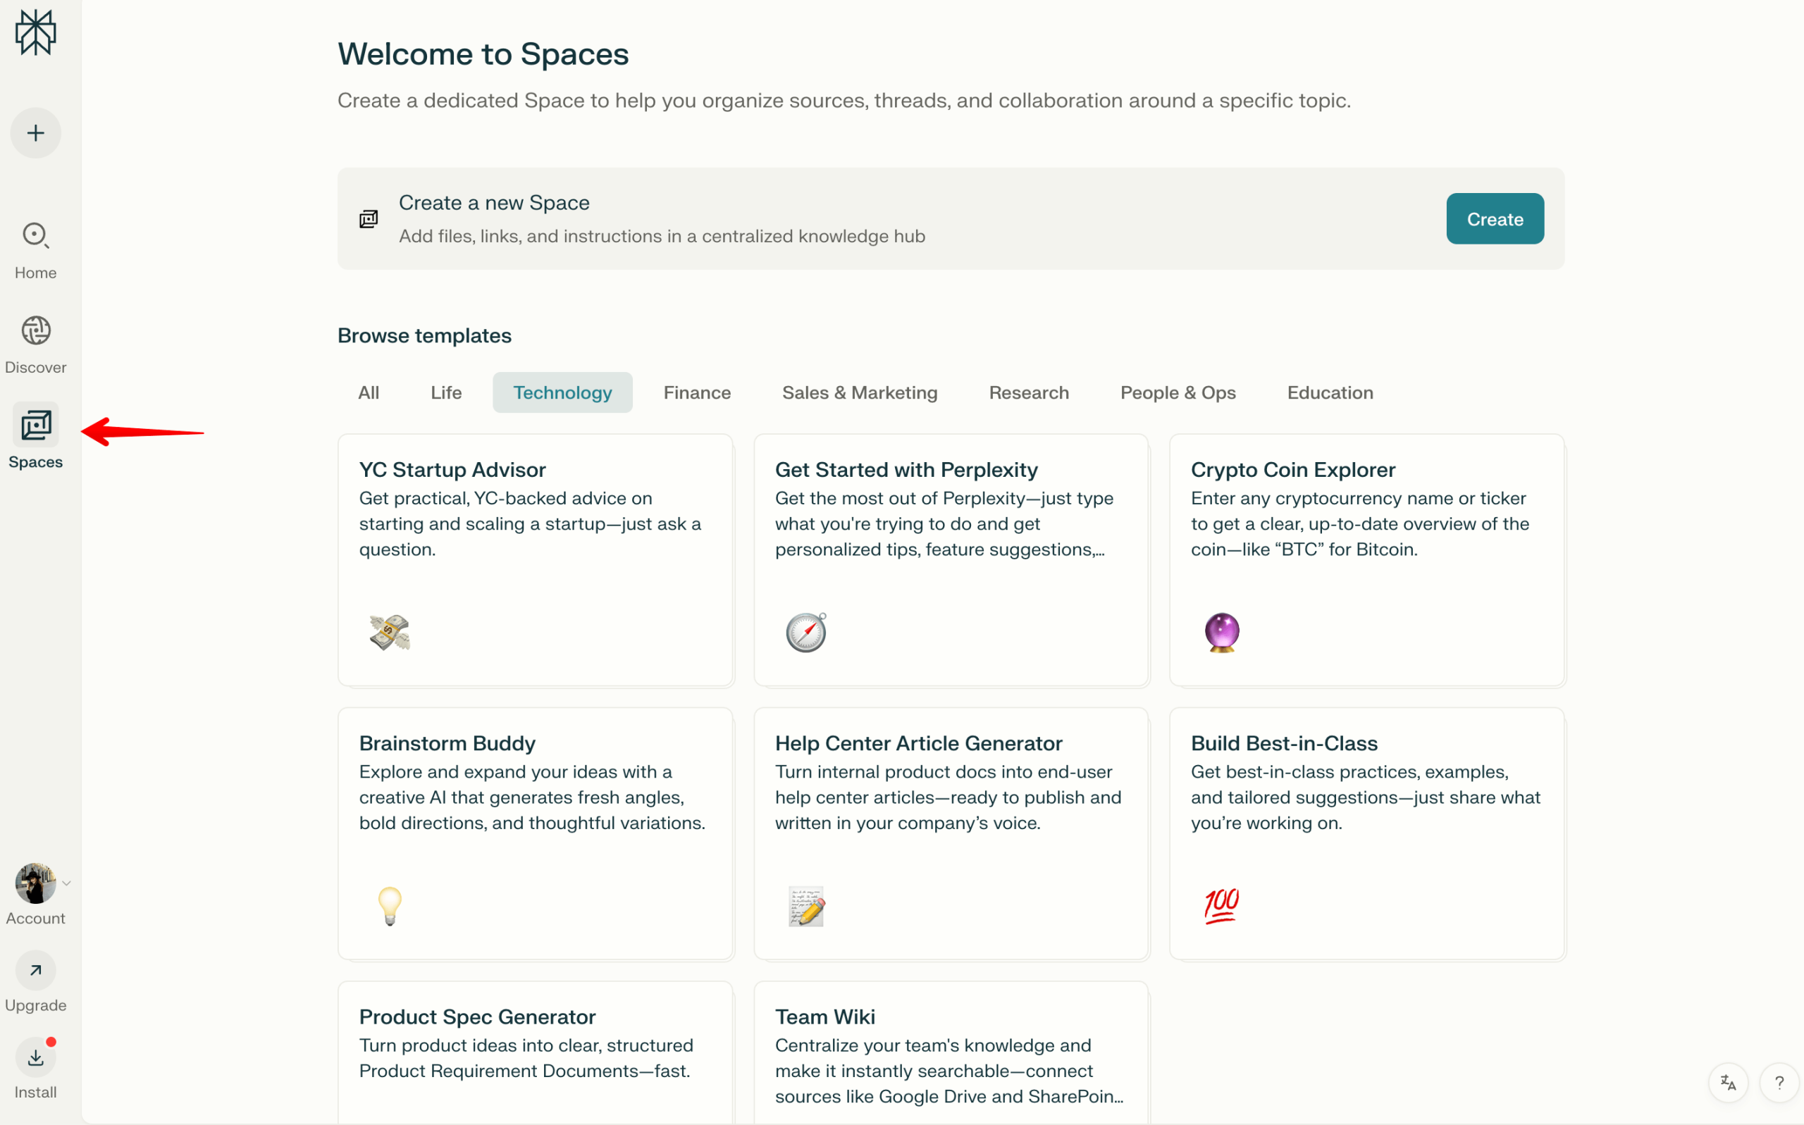Start a new thread with plus icon
This screenshot has height=1125, width=1804.
[x=36, y=133]
